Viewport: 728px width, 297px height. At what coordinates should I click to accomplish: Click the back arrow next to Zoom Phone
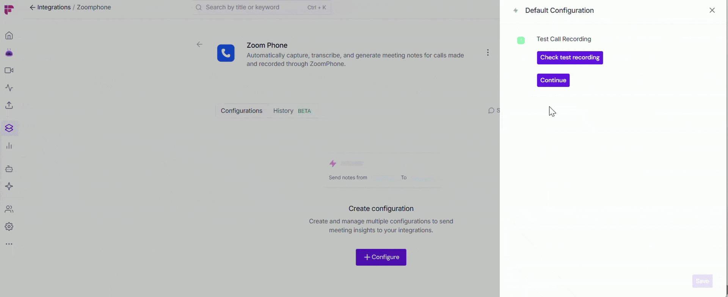coord(199,44)
